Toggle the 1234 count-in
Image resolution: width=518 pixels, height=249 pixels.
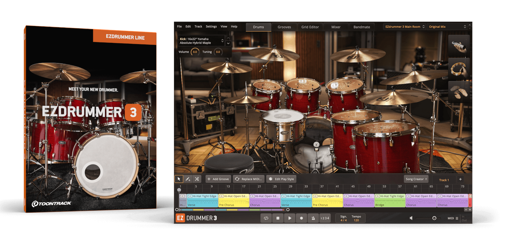click(325, 218)
